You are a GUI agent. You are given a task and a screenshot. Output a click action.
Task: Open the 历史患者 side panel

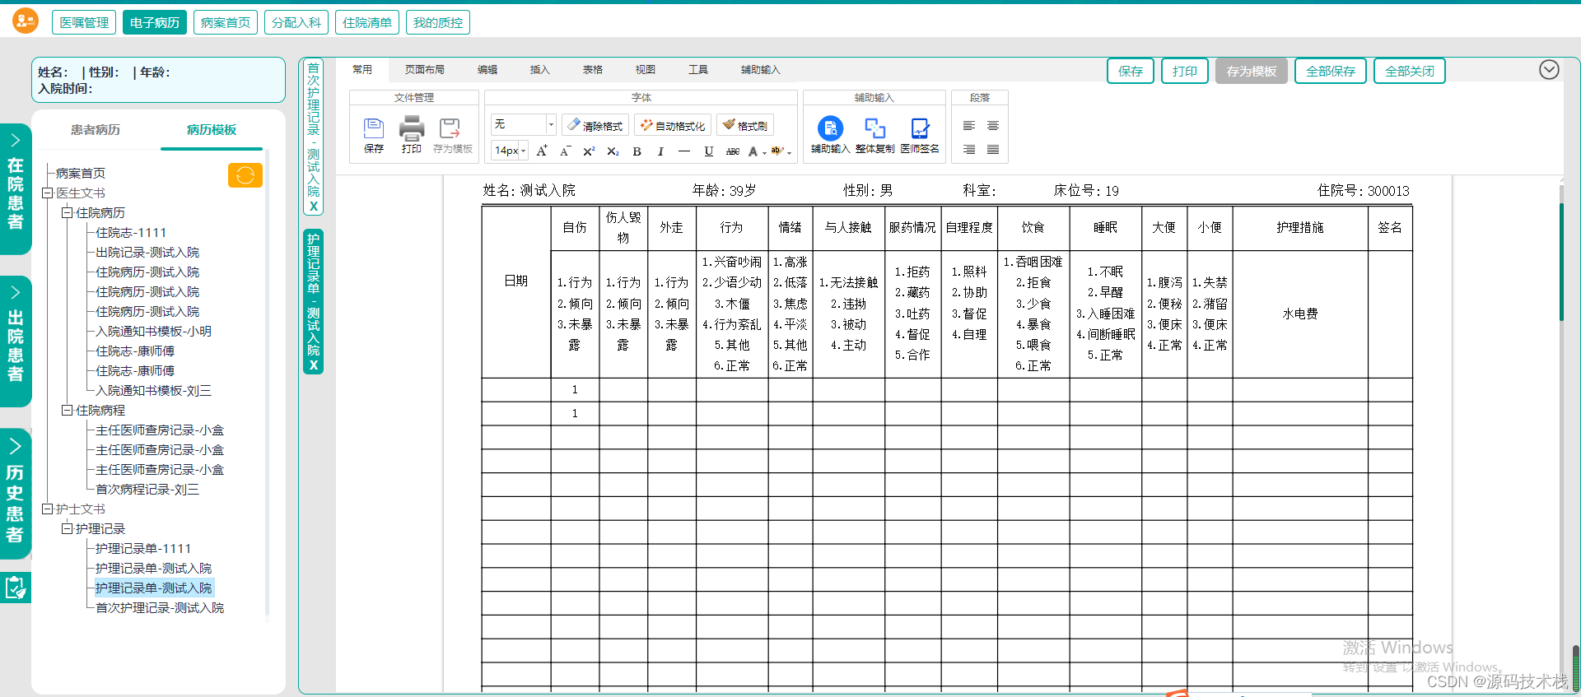[x=16, y=494]
